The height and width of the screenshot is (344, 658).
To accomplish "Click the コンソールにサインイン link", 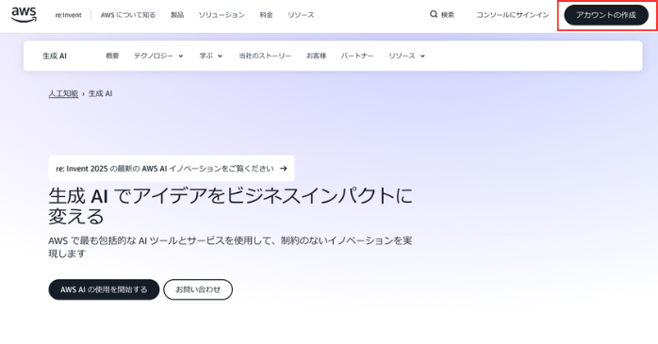I will coord(513,15).
